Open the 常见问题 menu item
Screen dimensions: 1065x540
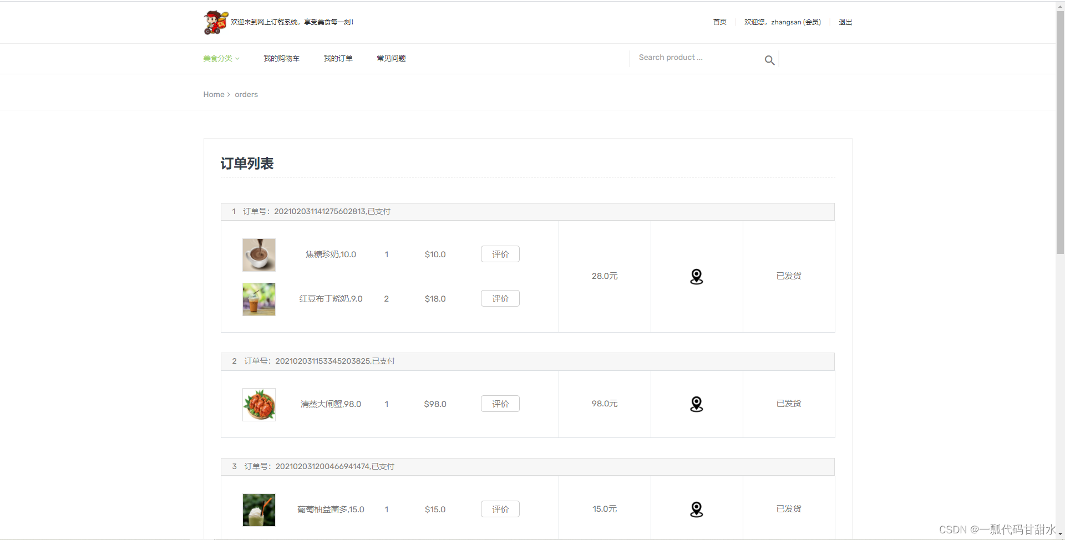pyautogui.click(x=391, y=58)
